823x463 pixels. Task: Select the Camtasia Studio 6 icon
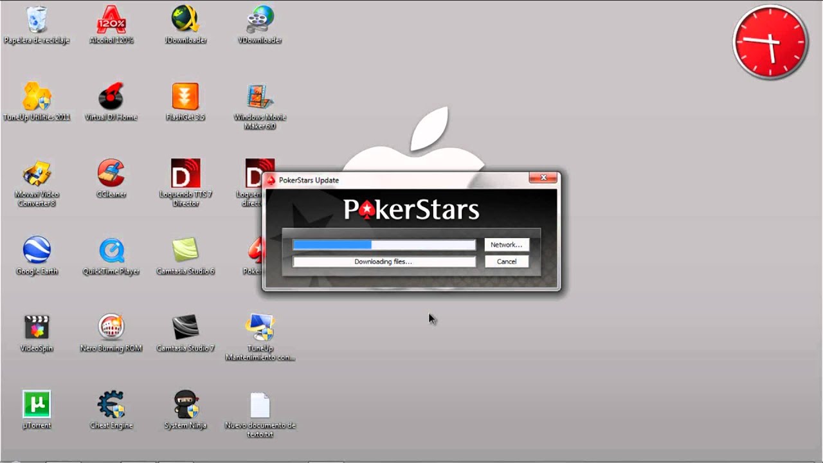pos(185,251)
